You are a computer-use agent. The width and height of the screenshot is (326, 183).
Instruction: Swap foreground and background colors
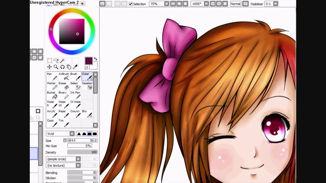(95, 59)
